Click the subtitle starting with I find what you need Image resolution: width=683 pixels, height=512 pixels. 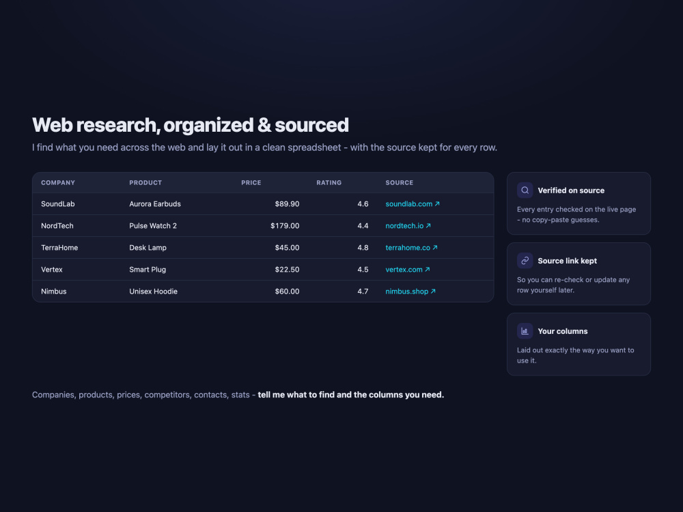(264, 147)
